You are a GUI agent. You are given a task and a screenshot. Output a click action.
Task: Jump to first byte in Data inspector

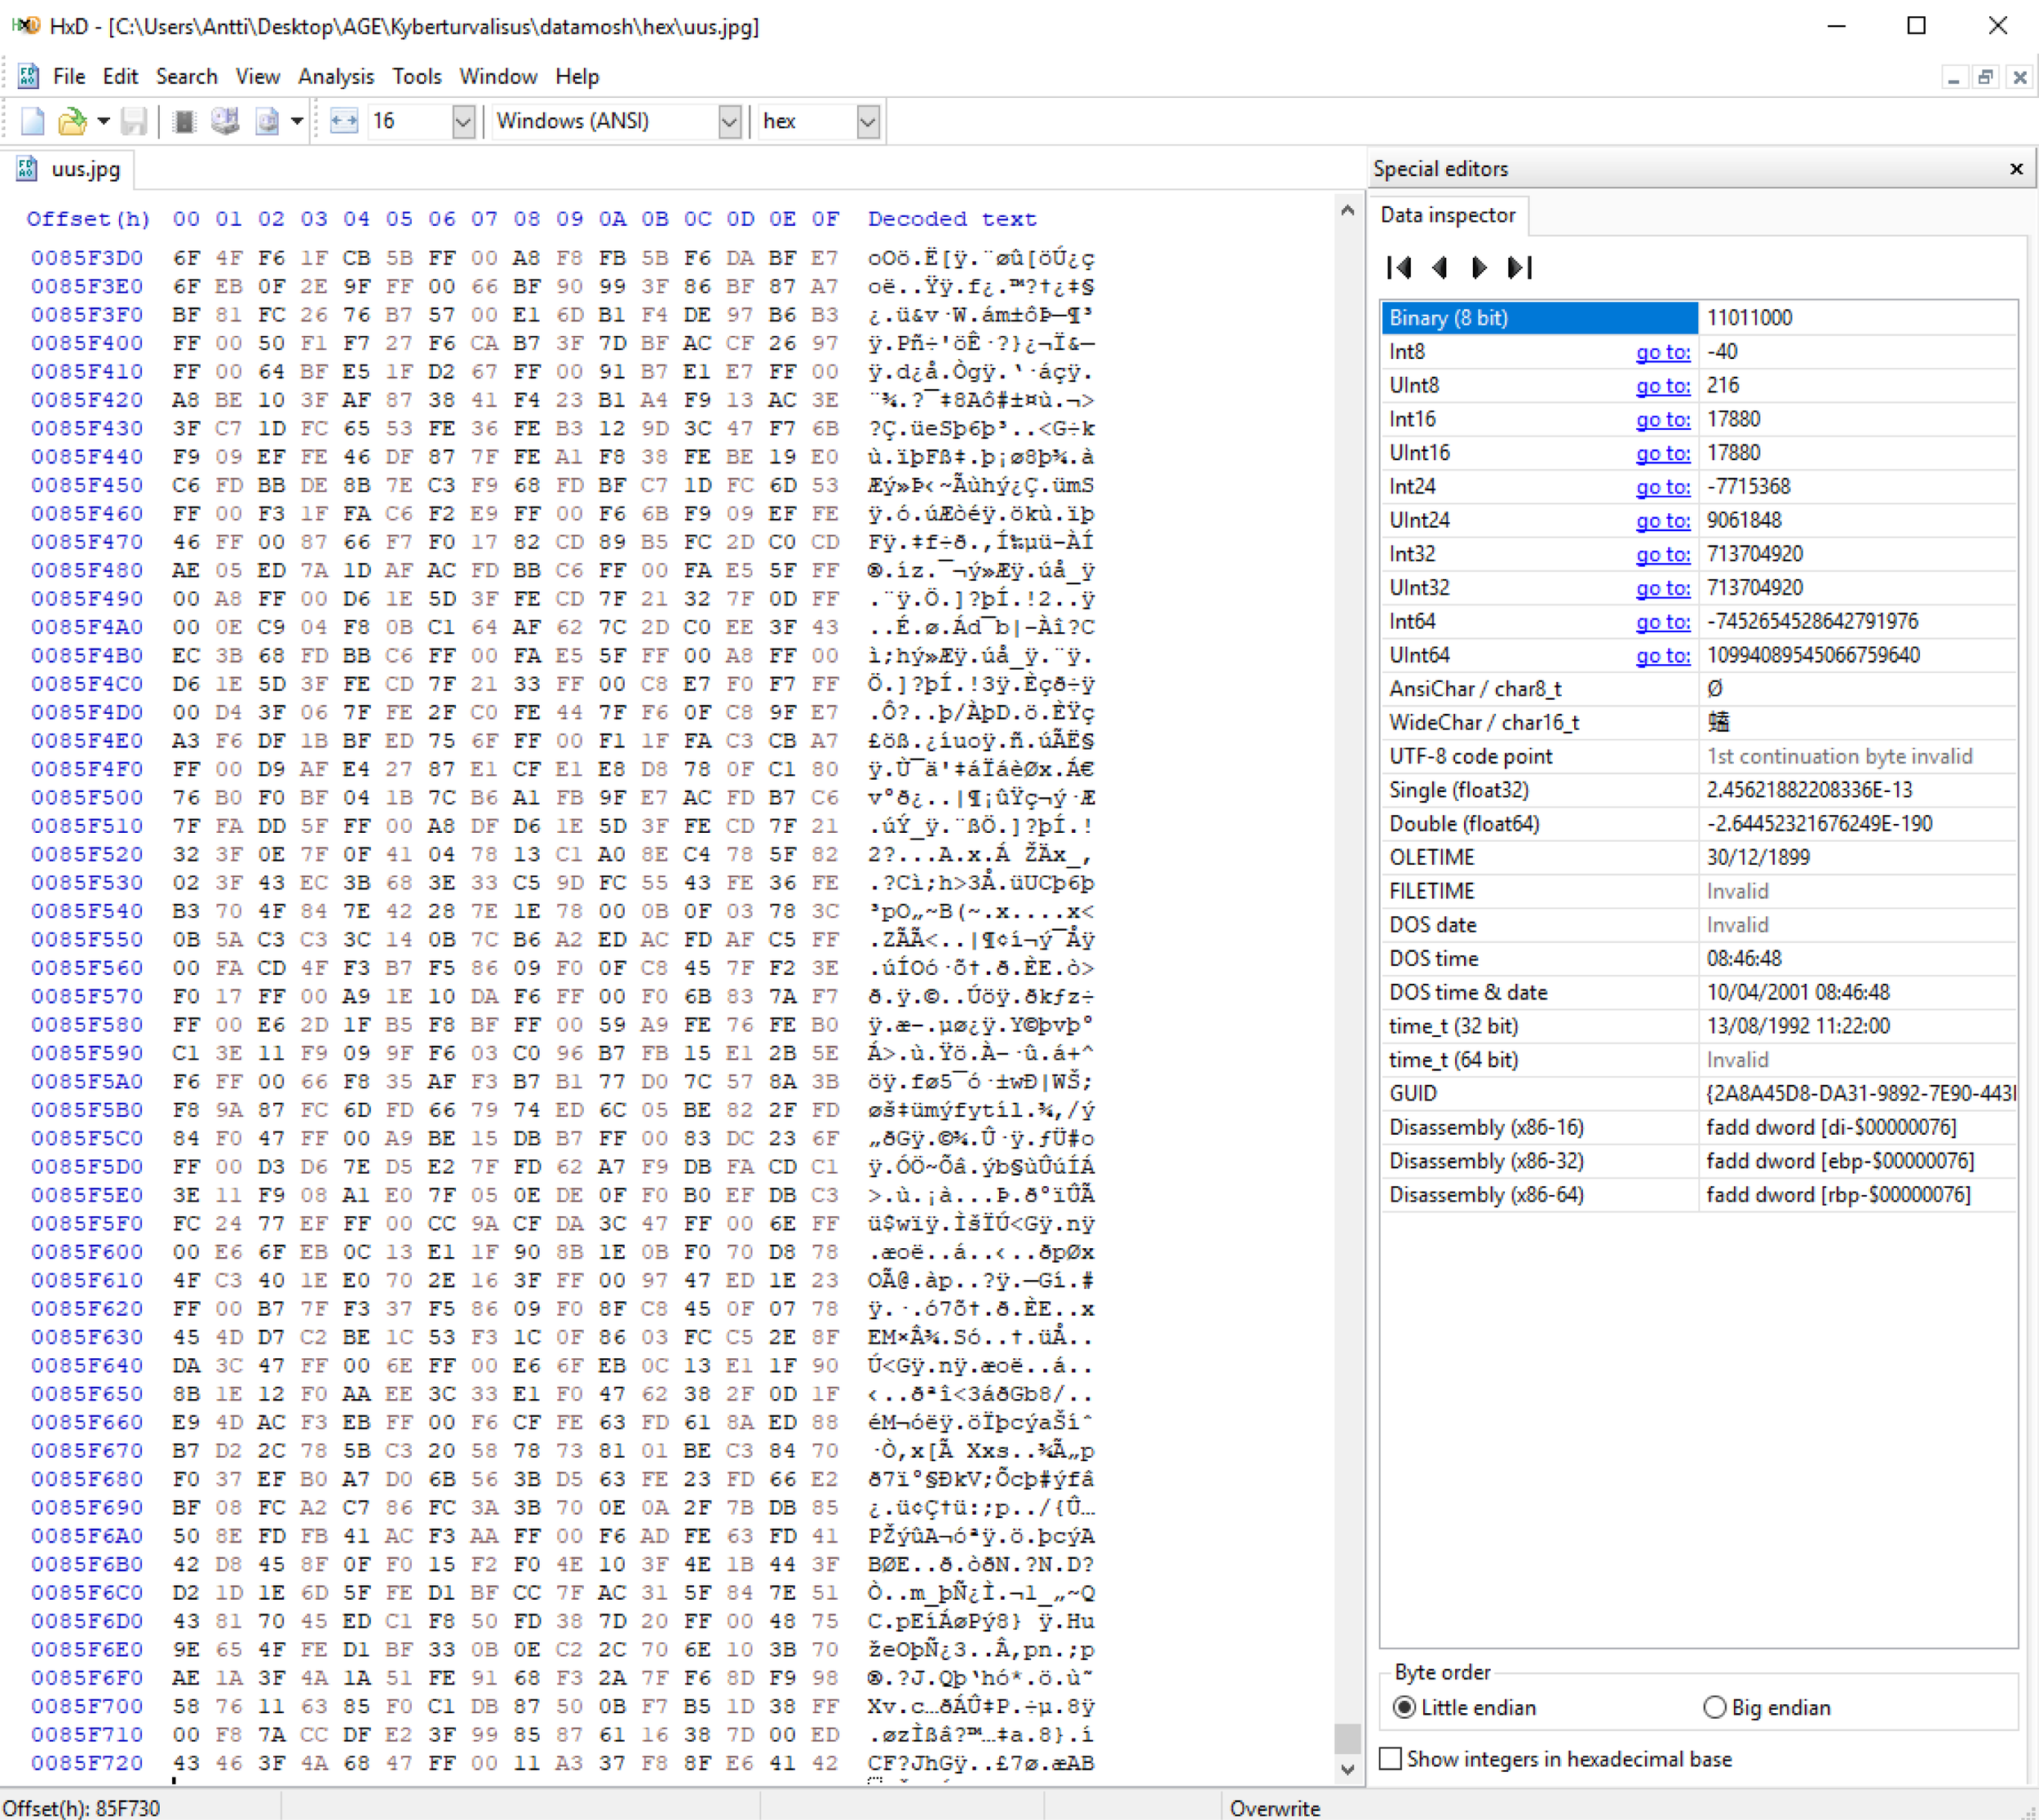[x=1400, y=267]
